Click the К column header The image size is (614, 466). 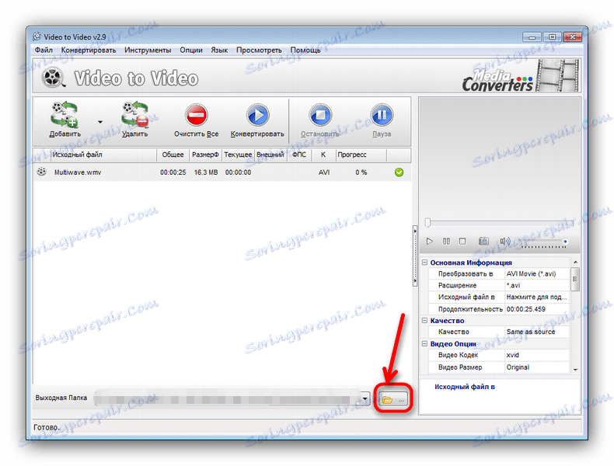click(323, 155)
